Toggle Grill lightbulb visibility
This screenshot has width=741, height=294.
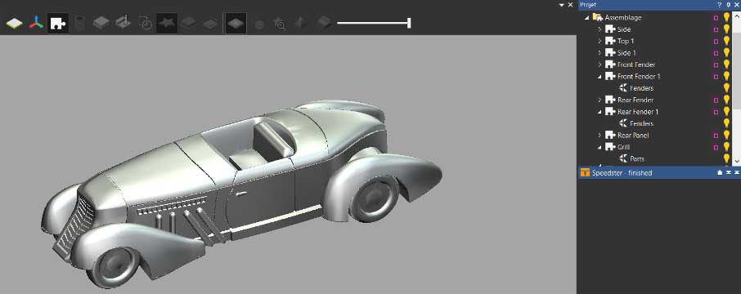coord(726,147)
